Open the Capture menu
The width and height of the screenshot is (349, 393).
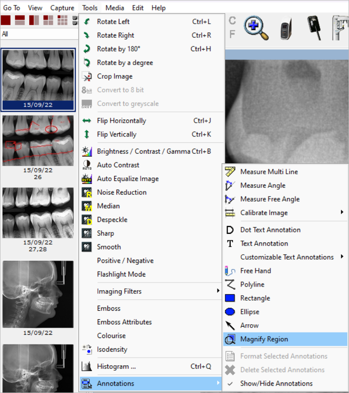point(62,8)
